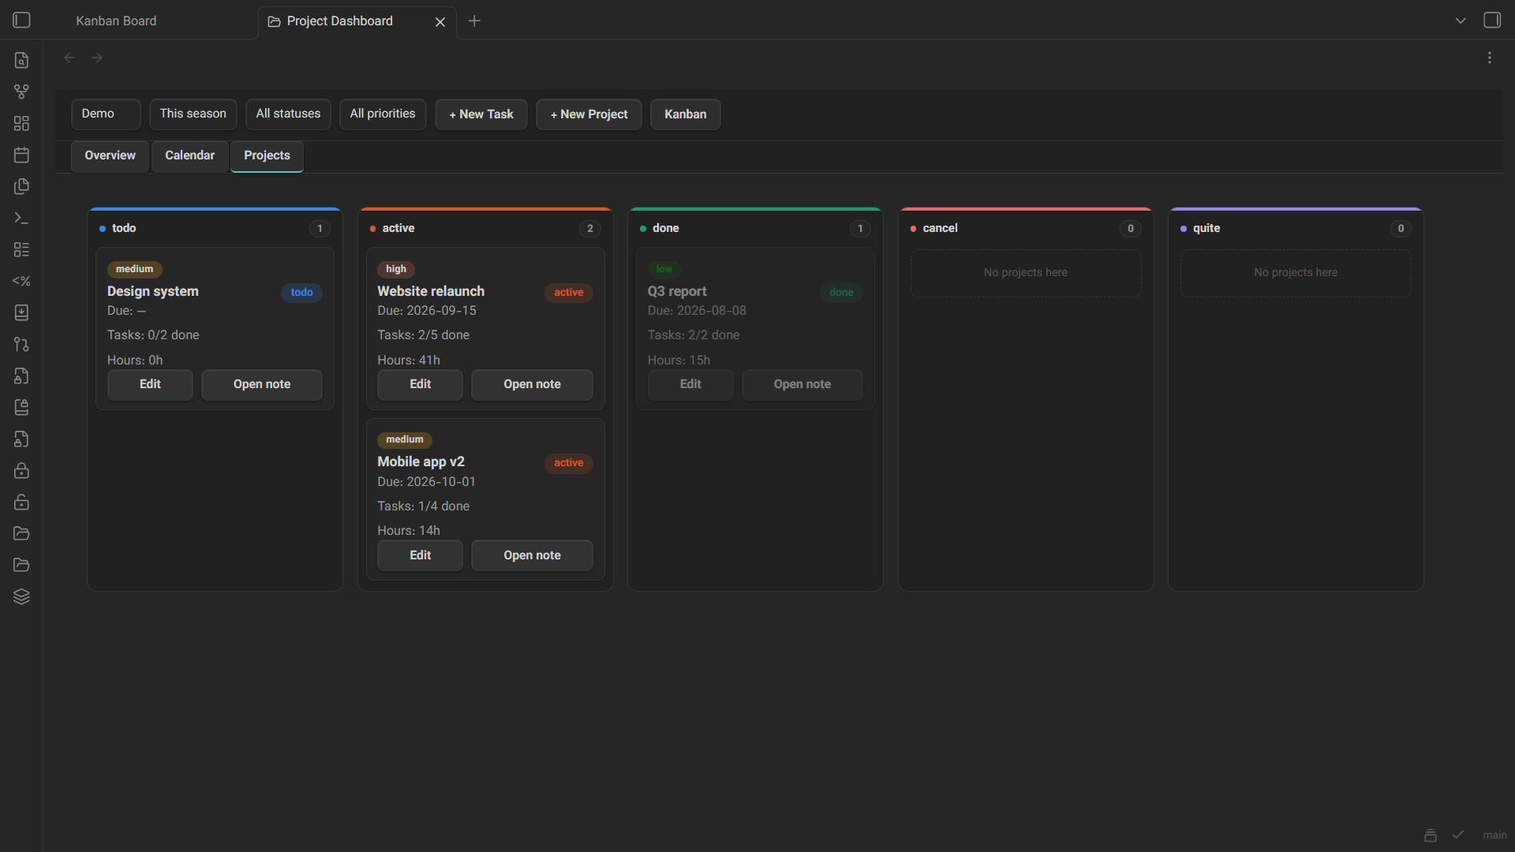Open note for Mobile app v2

point(532,555)
